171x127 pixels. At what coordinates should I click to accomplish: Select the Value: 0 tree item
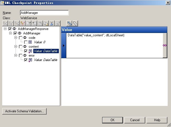pyautogui.click(x=40, y=42)
